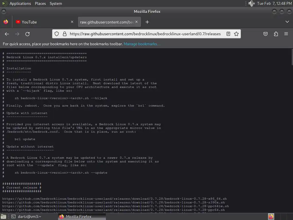The image size is (293, 220).
Task: Click the 'Installation' heading text
Action: (19, 68)
